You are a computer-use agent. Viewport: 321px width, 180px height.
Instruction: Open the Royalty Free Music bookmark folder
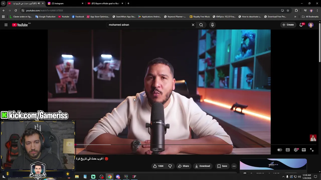tap(200, 17)
